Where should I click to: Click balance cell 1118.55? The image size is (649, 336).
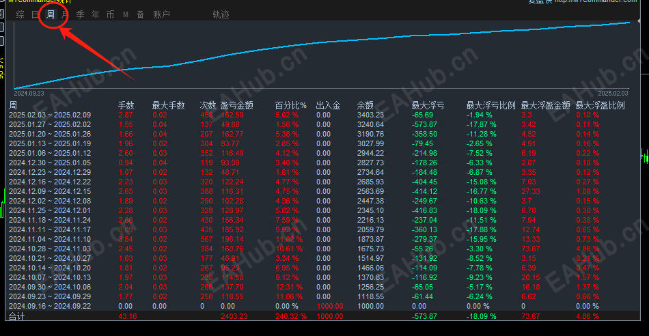[x=370, y=296]
